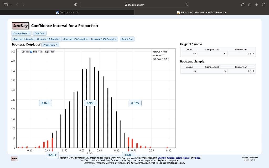Viewport: 269px width, 168px height.
Task: Turn on Presentation Mode
Action: 246,160
